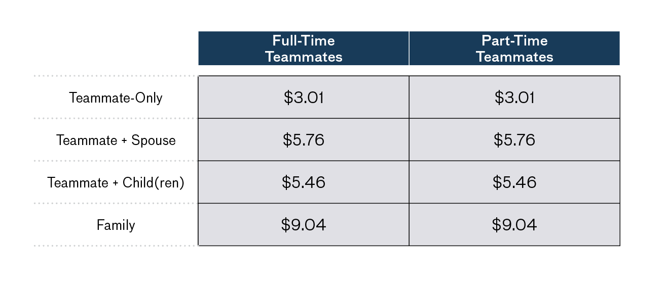Click the dotted line above Teammate-Only
Image resolution: width=667 pixels, height=289 pixels.
pyautogui.click(x=116, y=76)
